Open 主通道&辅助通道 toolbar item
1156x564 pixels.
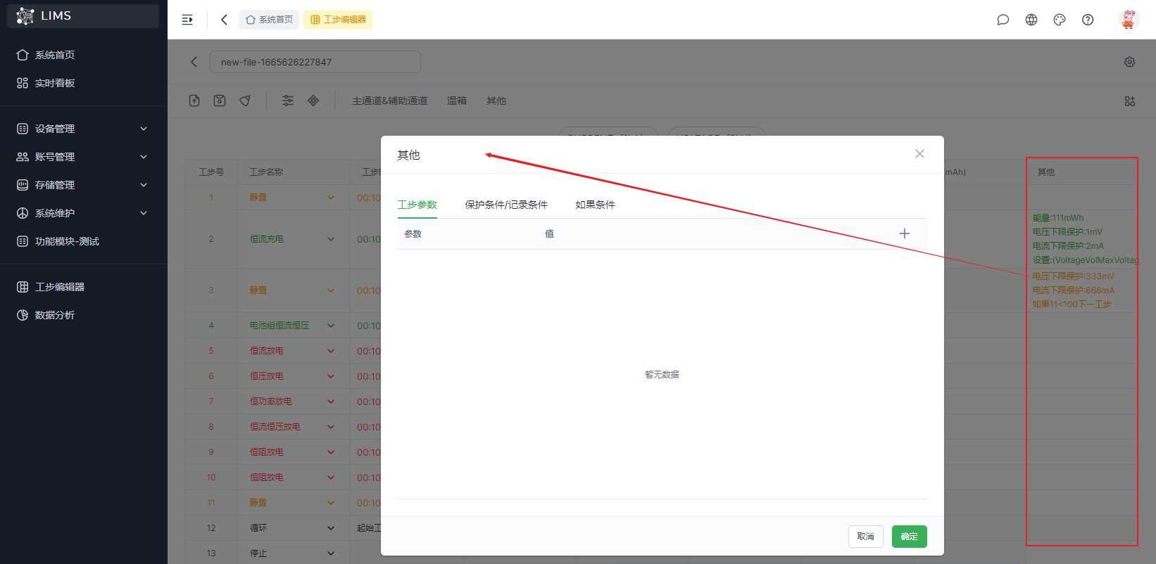click(x=390, y=101)
